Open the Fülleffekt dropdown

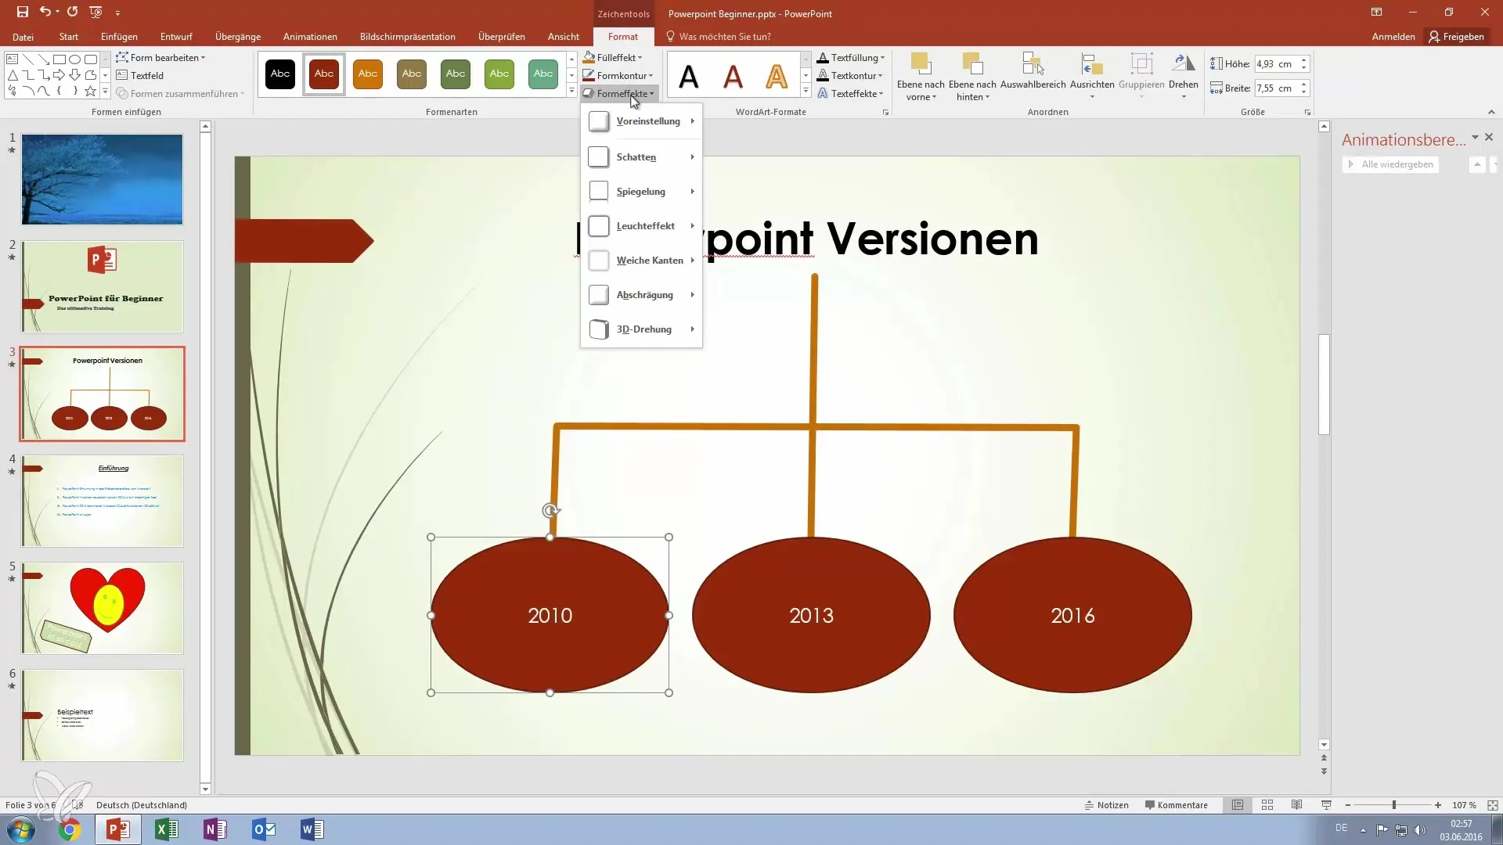coord(613,58)
